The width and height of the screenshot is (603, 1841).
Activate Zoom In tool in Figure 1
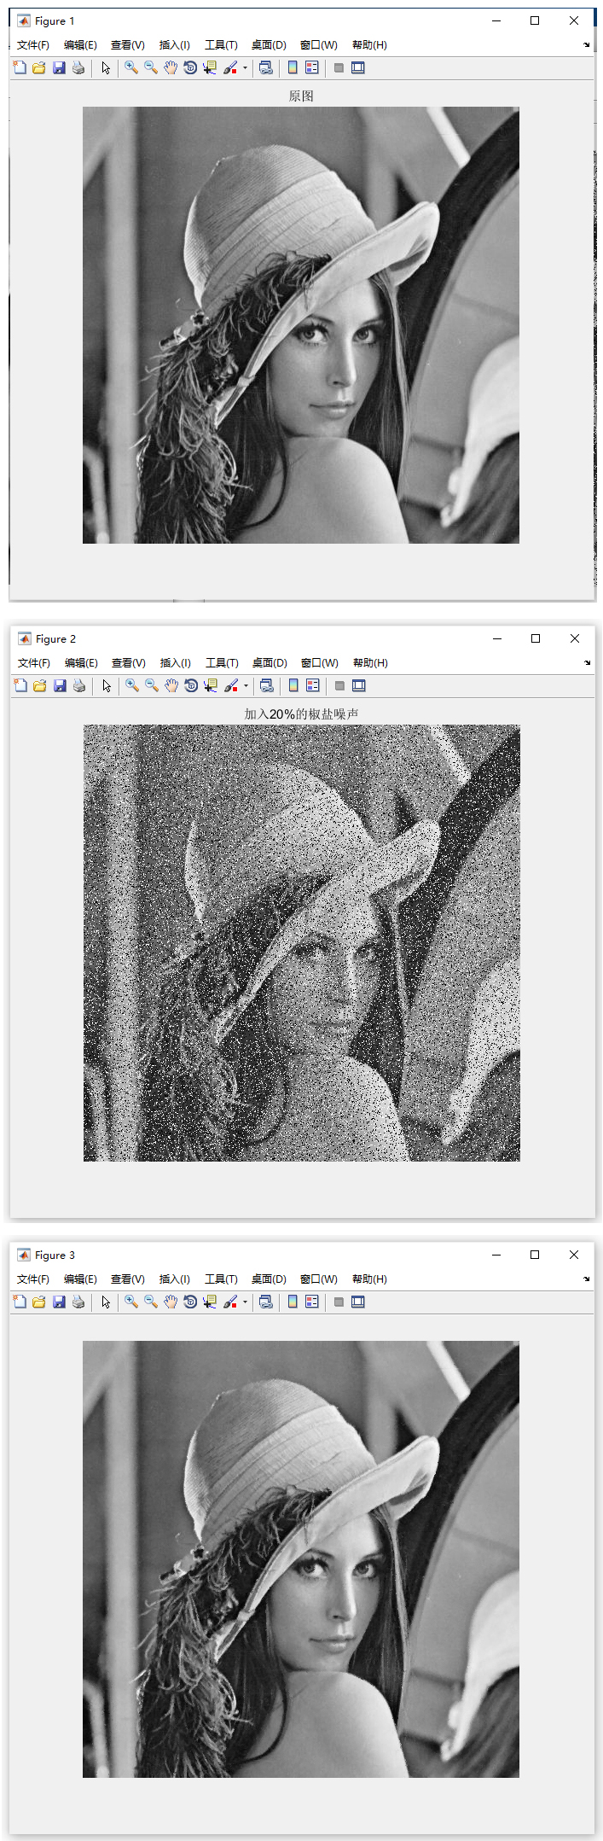pos(131,67)
